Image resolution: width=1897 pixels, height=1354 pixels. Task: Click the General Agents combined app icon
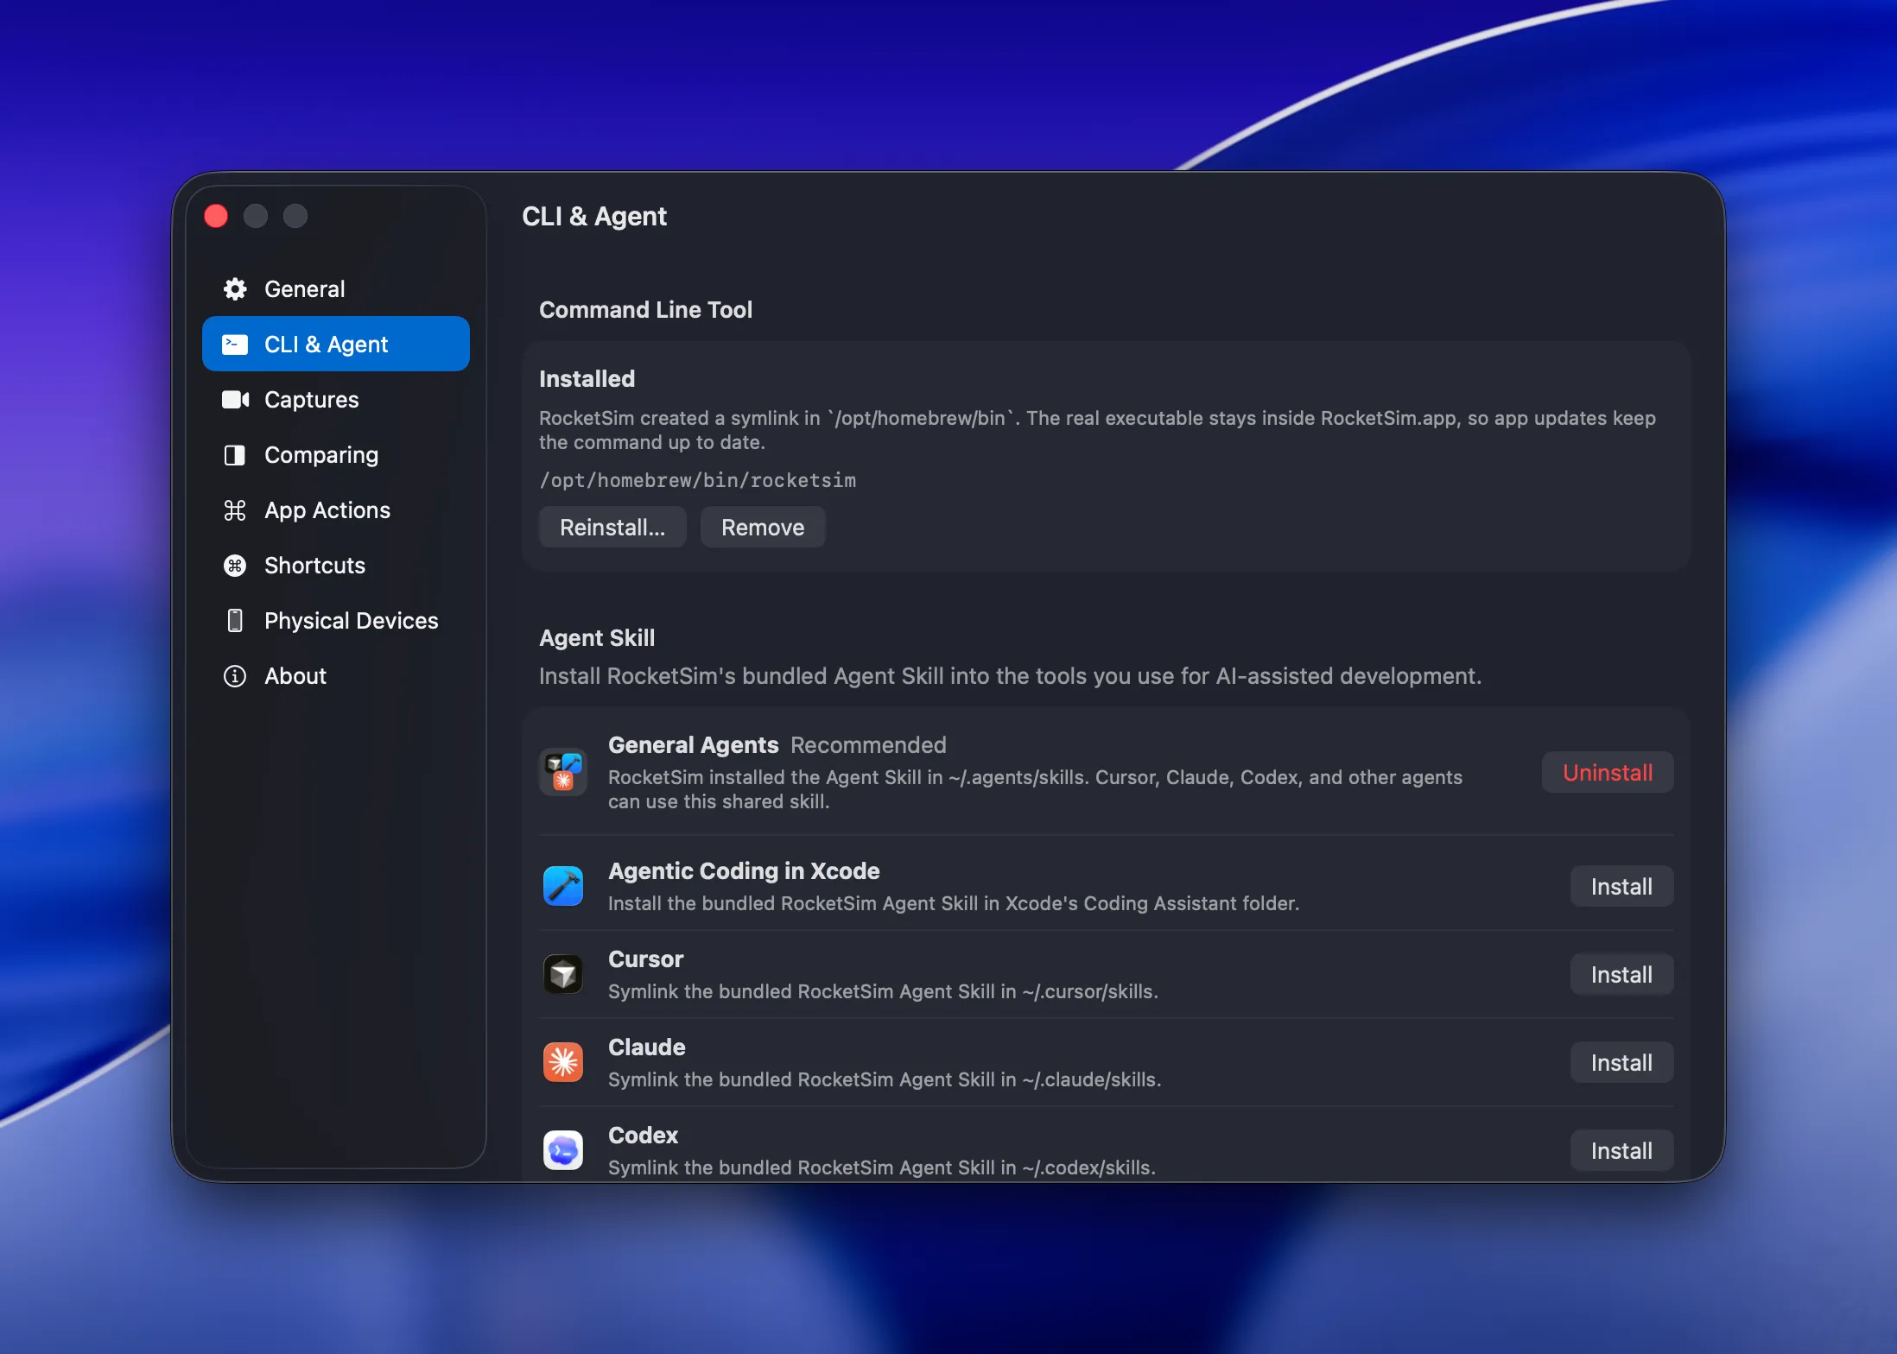click(563, 772)
